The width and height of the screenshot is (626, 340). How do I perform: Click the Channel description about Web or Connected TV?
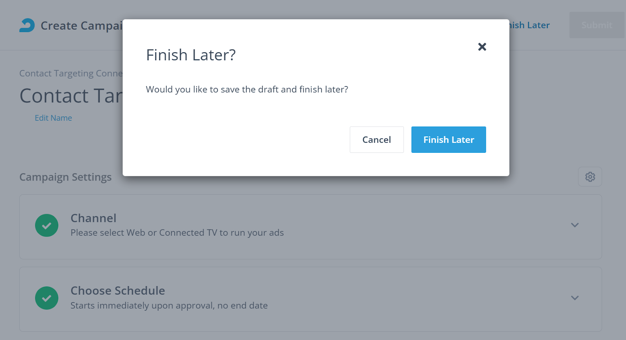pos(177,233)
